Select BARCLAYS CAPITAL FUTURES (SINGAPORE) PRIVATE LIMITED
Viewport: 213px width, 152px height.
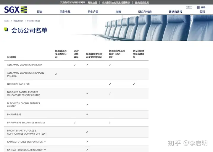pyautogui.click(x=24, y=94)
